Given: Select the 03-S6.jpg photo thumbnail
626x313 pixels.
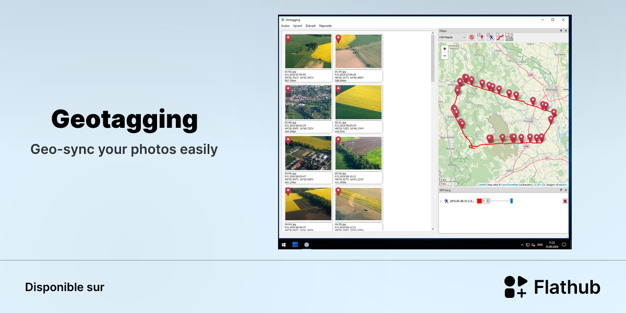Looking at the screenshot, I should [x=358, y=153].
